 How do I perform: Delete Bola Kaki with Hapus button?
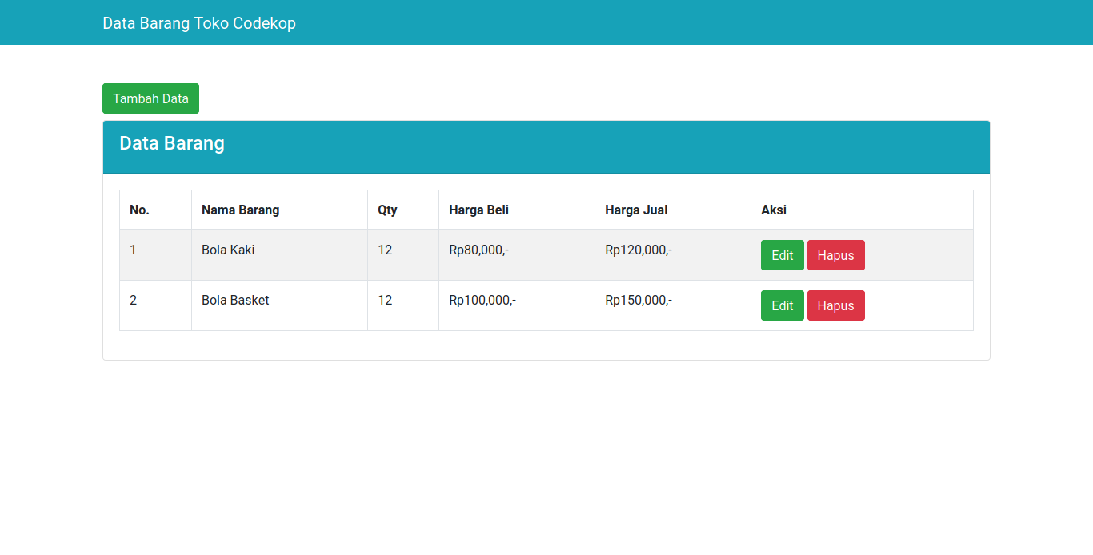coord(835,255)
